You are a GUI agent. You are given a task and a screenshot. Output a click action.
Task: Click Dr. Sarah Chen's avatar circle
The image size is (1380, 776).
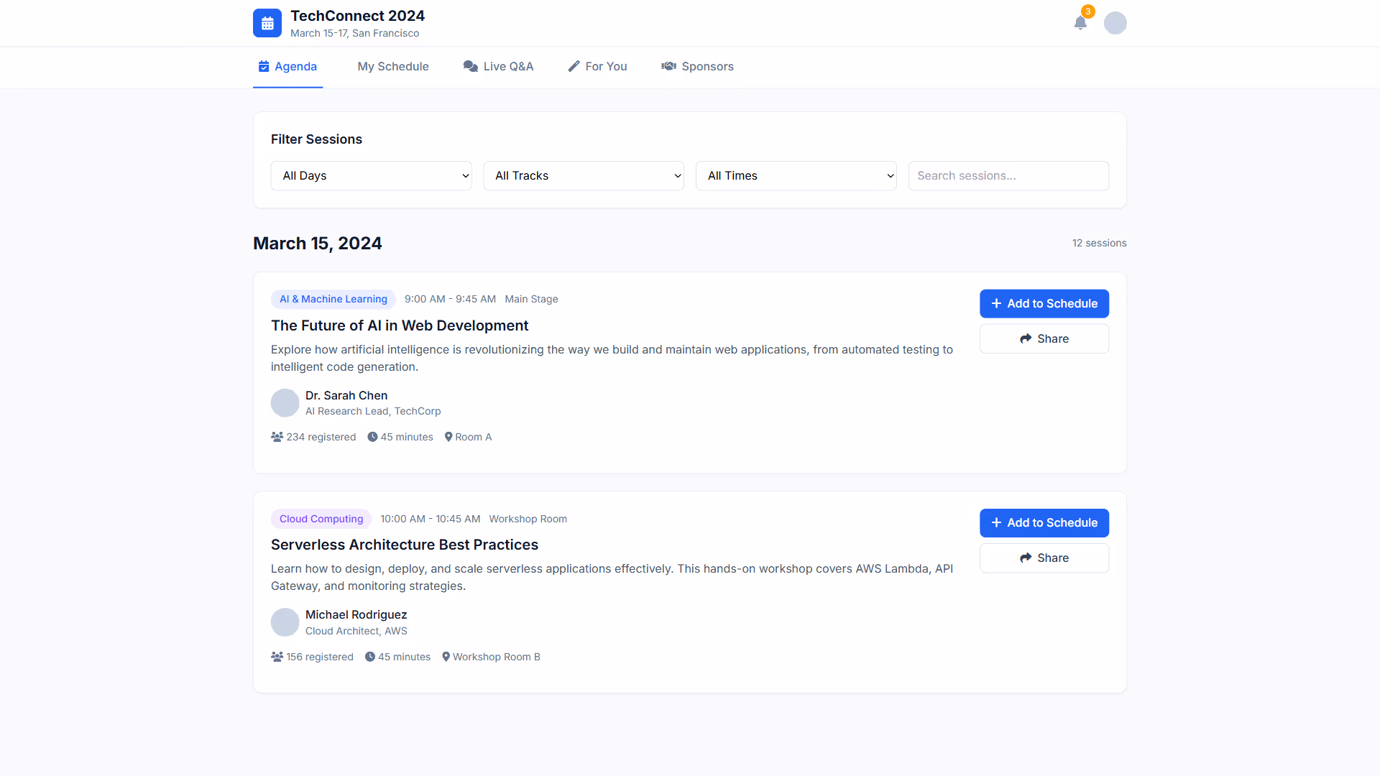(285, 402)
